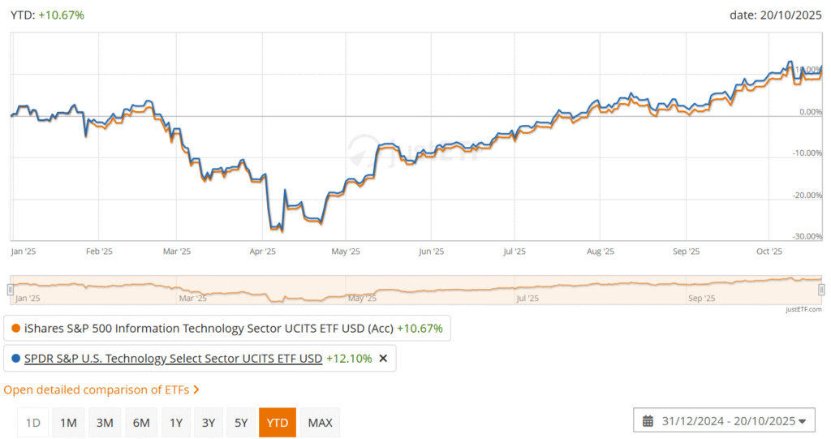Image resolution: width=831 pixels, height=439 pixels.
Task: Click the orange dot beside the iShares ETF
Action: [x=15, y=329]
